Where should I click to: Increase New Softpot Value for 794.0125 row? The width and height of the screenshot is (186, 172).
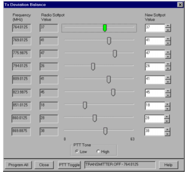(168, 64)
